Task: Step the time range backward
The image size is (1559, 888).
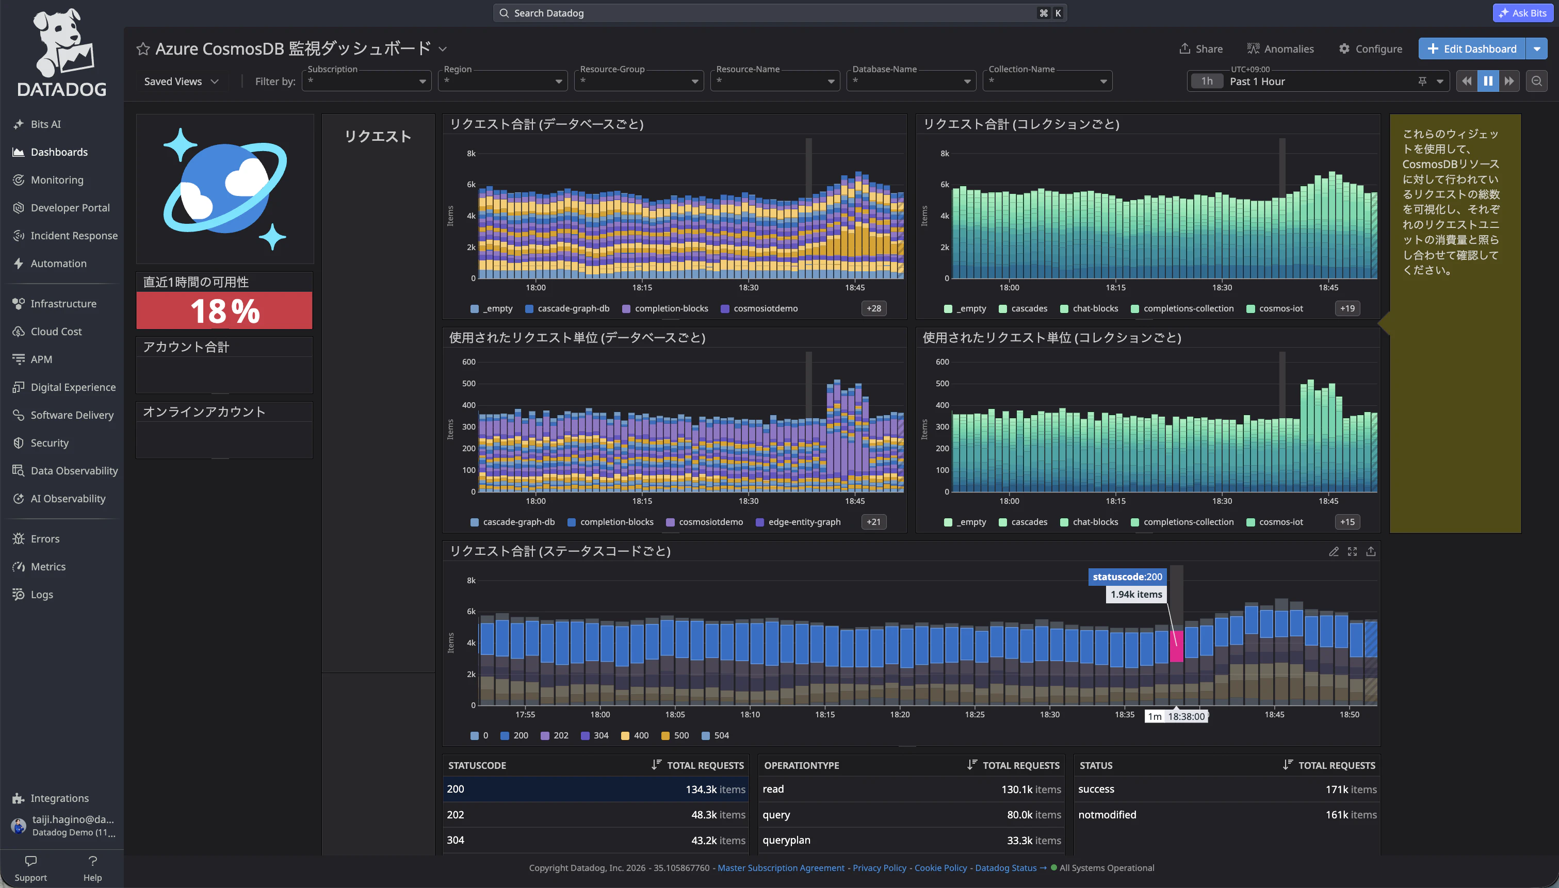Action: [1467, 81]
